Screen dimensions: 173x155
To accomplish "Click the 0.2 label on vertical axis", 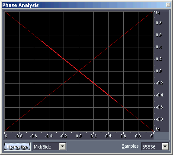I will coord(159,59).
